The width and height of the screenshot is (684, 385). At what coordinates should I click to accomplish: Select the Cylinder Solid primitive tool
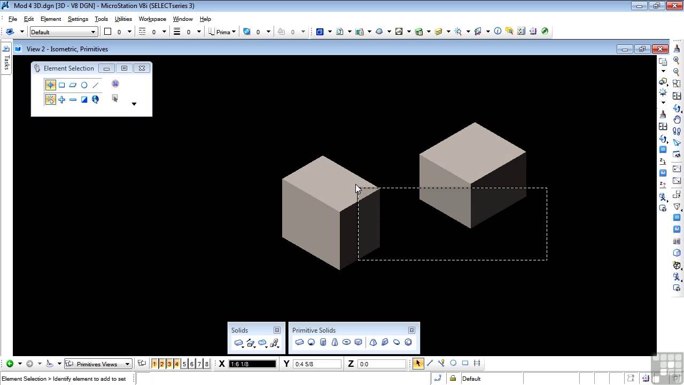(323, 342)
